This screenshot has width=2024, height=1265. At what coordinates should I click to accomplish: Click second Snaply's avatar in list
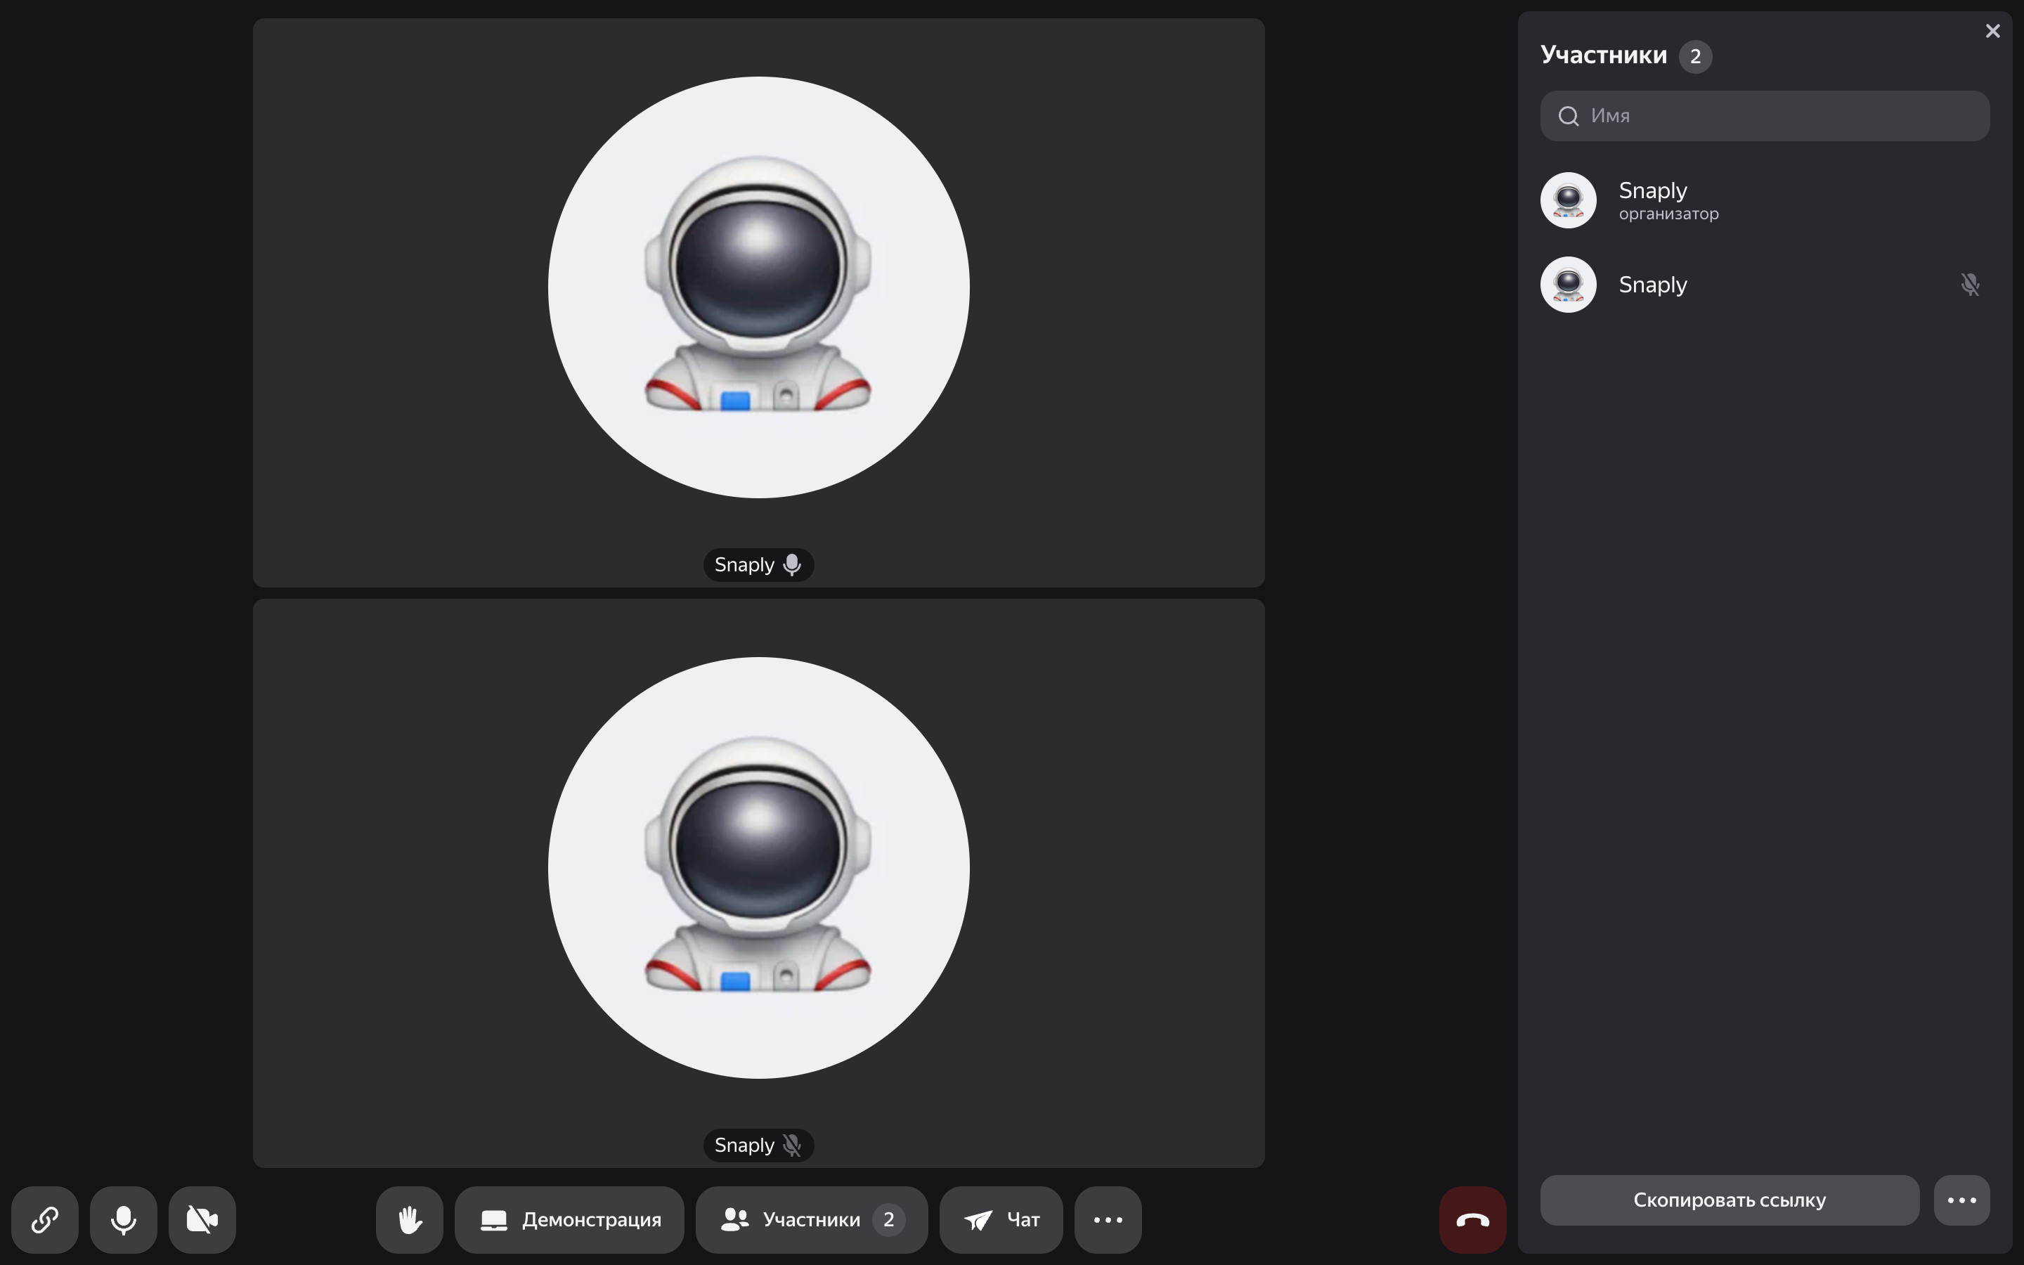pyautogui.click(x=1568, y=285)
